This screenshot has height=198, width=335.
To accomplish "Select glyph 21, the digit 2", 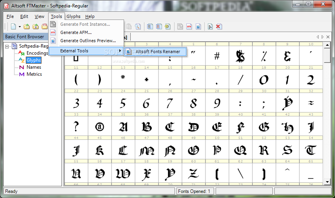I will pyautogui.click(x=311, y=79).
